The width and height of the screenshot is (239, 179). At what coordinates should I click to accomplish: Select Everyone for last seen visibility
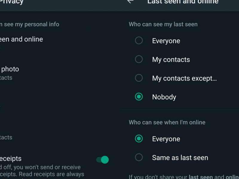pos(139,40)
